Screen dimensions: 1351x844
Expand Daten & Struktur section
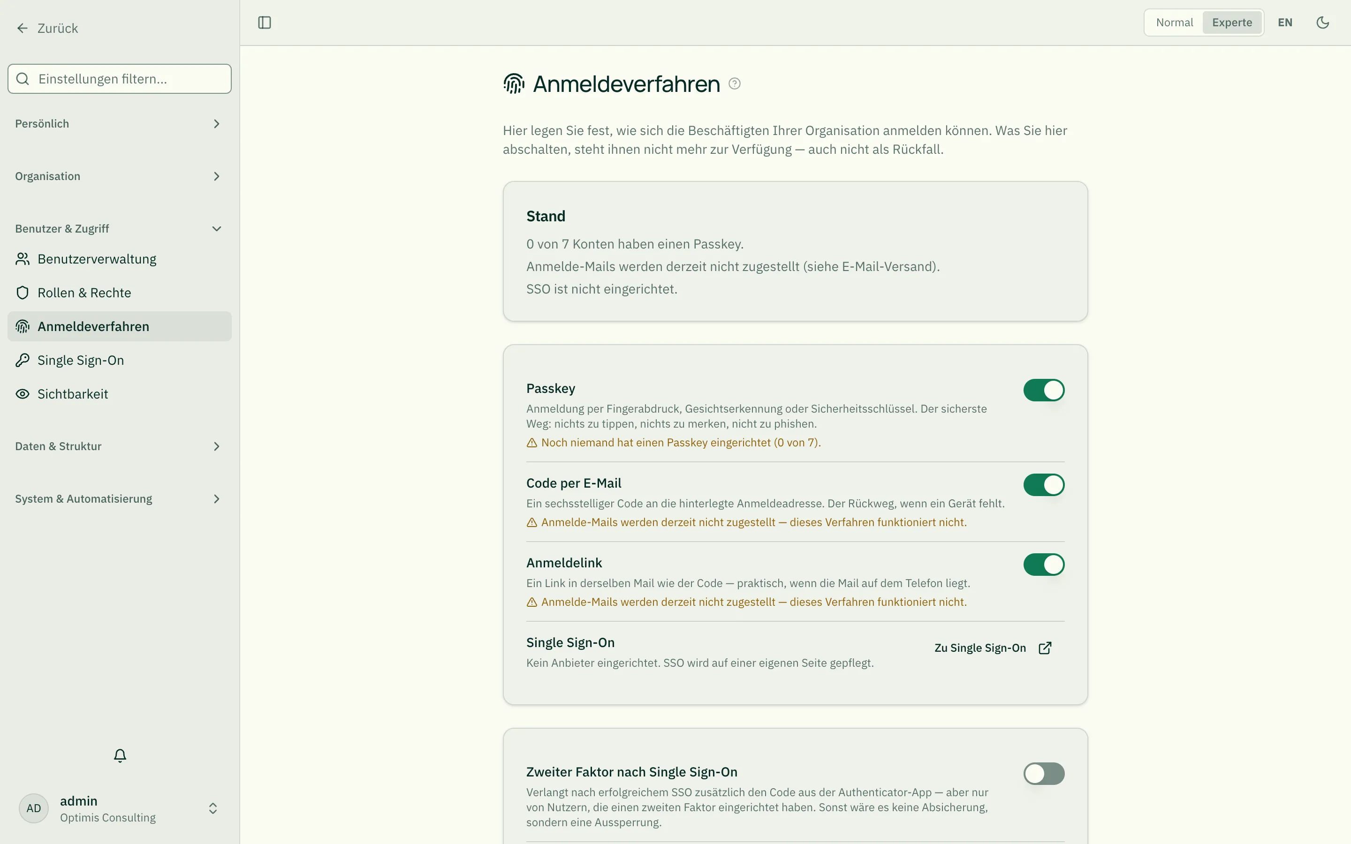[120, 446]
